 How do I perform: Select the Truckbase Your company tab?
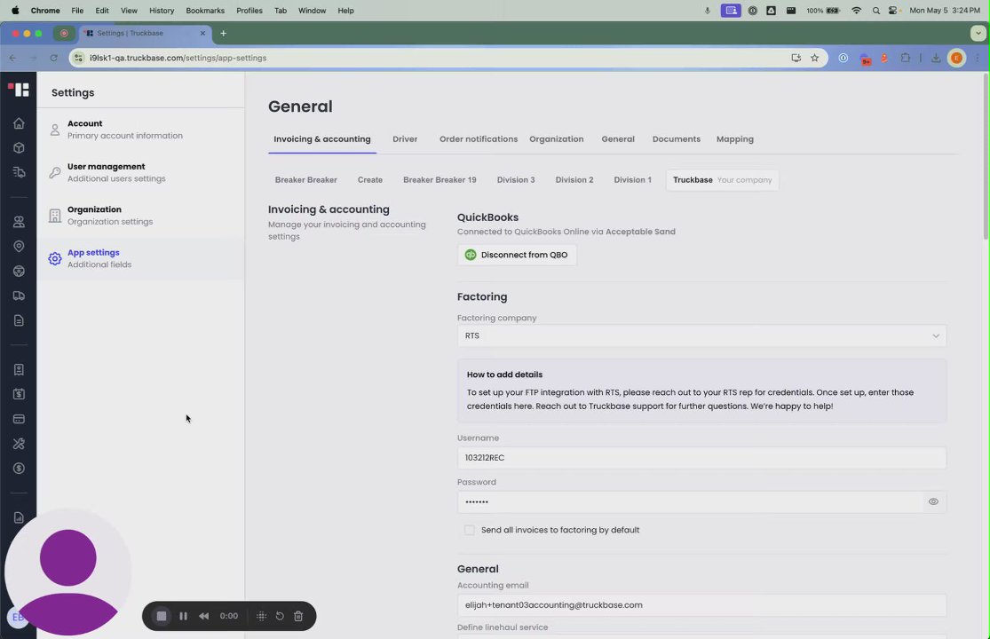tap(722, 180)
